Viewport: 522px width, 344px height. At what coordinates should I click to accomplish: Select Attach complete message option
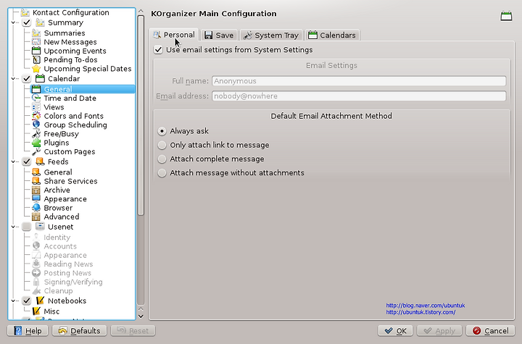point(162,159)
